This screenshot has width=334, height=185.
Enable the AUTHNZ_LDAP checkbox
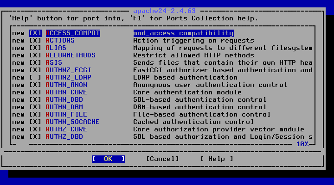pyautogui.click(x=35, y=78)
